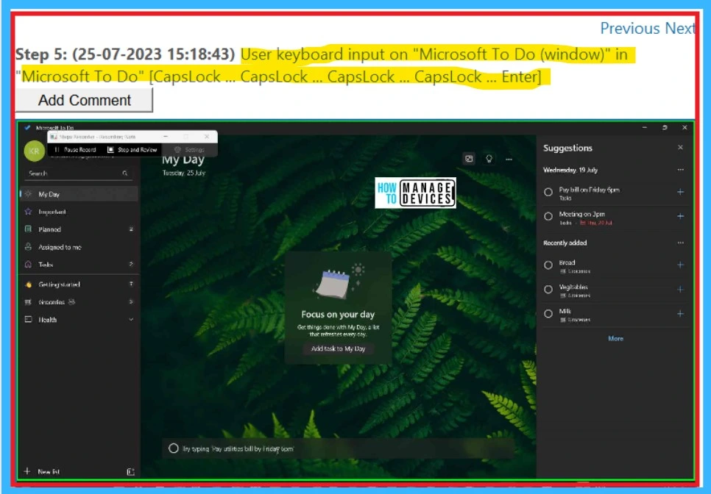711x494 pixels.
Task: Go to the Previous step link
Action: click(630, 29)
